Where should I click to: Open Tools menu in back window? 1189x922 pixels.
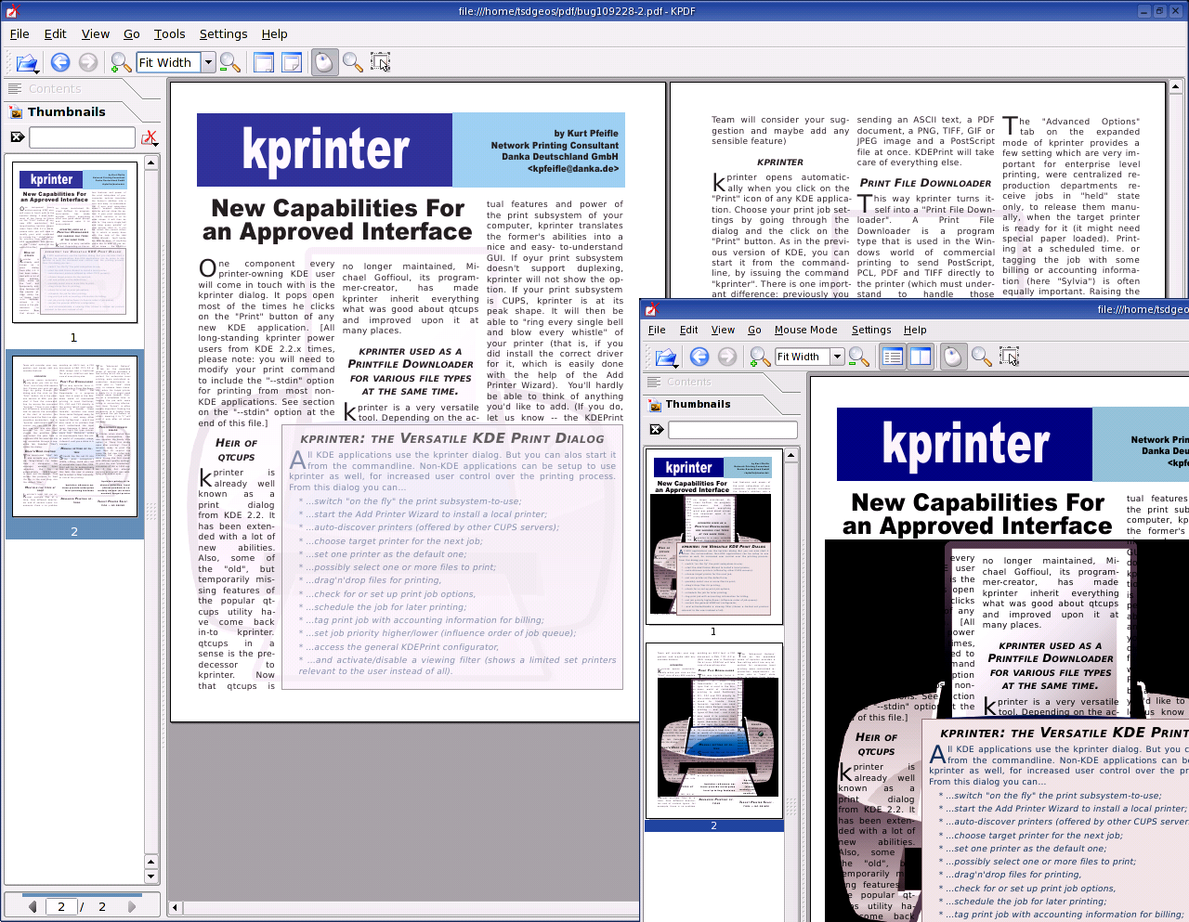point(170,33)
